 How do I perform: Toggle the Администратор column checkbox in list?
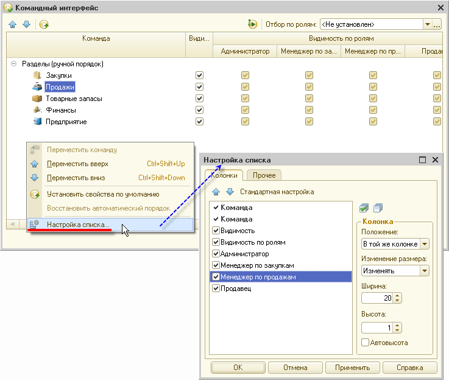coord(216,254)
